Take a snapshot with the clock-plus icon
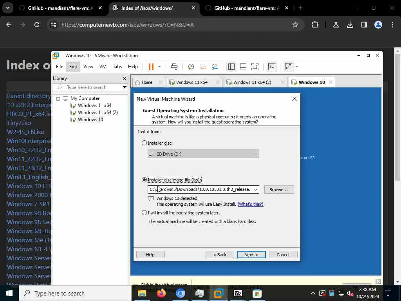Viewport: 401px width, 301px height. click(191, 67)
